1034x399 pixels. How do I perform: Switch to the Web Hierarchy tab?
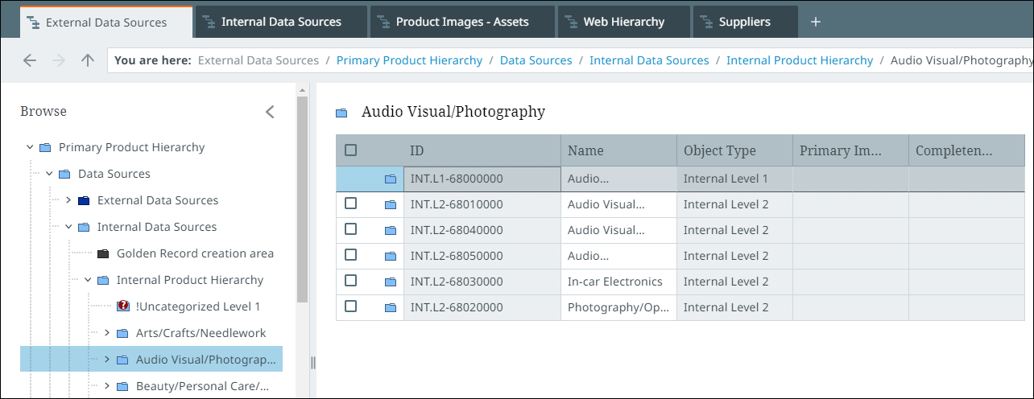click(x=623, y=22)
